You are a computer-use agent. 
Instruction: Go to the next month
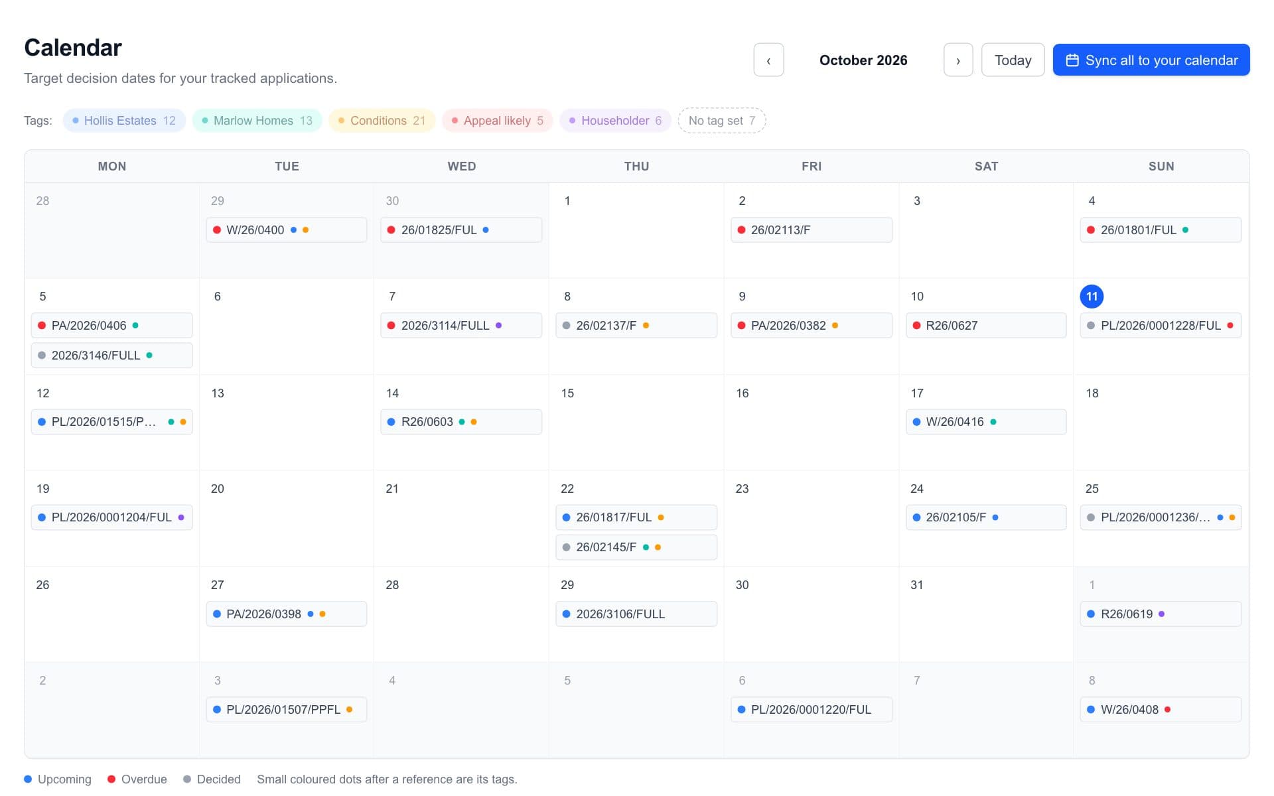click(x=958, y=60)
